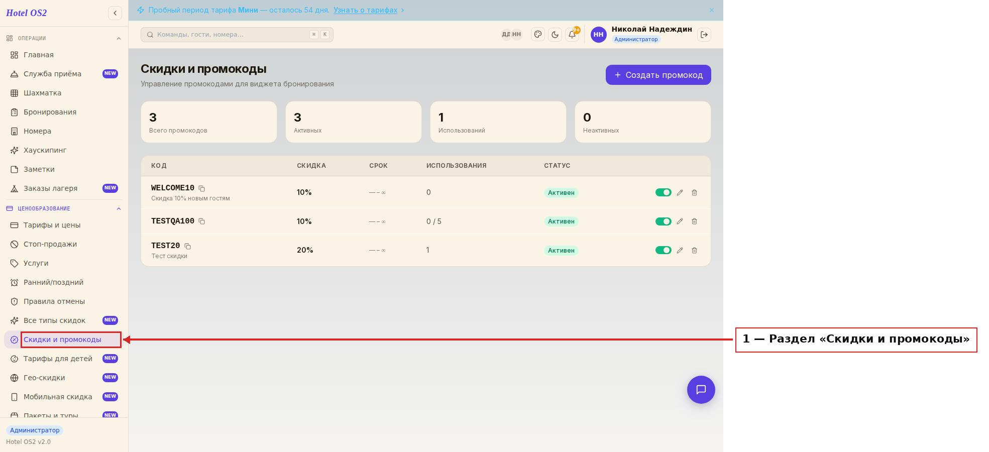The width and height of the screenshot is (989, 452).
Task: Open the Узнать о тарифах link
Action: click(x=365, y=10)
